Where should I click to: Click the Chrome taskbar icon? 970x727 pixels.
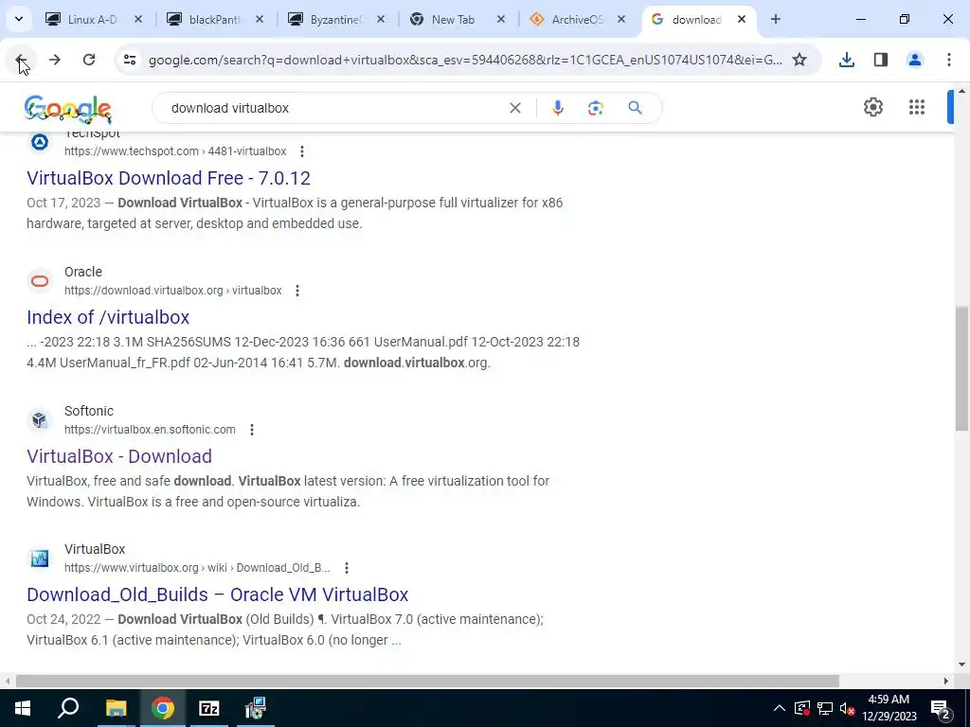point(163,708)
